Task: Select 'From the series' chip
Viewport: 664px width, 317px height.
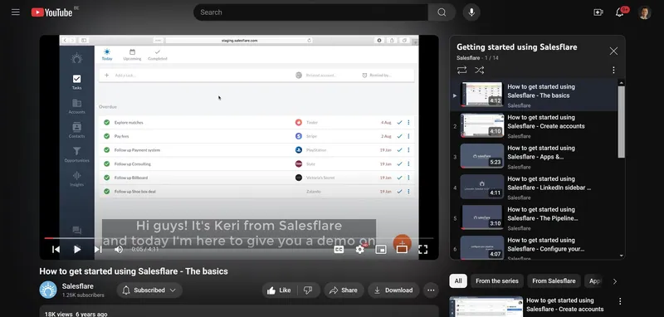Action: [497, 280]
